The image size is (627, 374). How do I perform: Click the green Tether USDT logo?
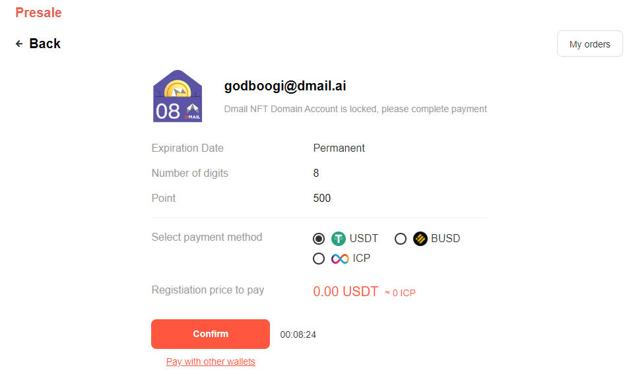pyautogui.click(x=339, y=239)
